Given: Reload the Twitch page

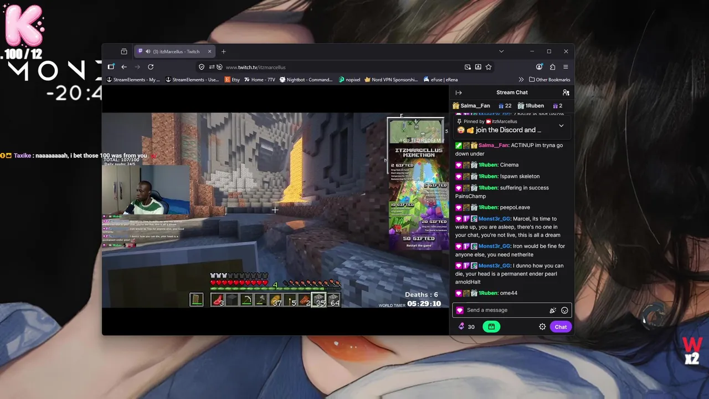Looking at the screenshot, I should [151, 67].
